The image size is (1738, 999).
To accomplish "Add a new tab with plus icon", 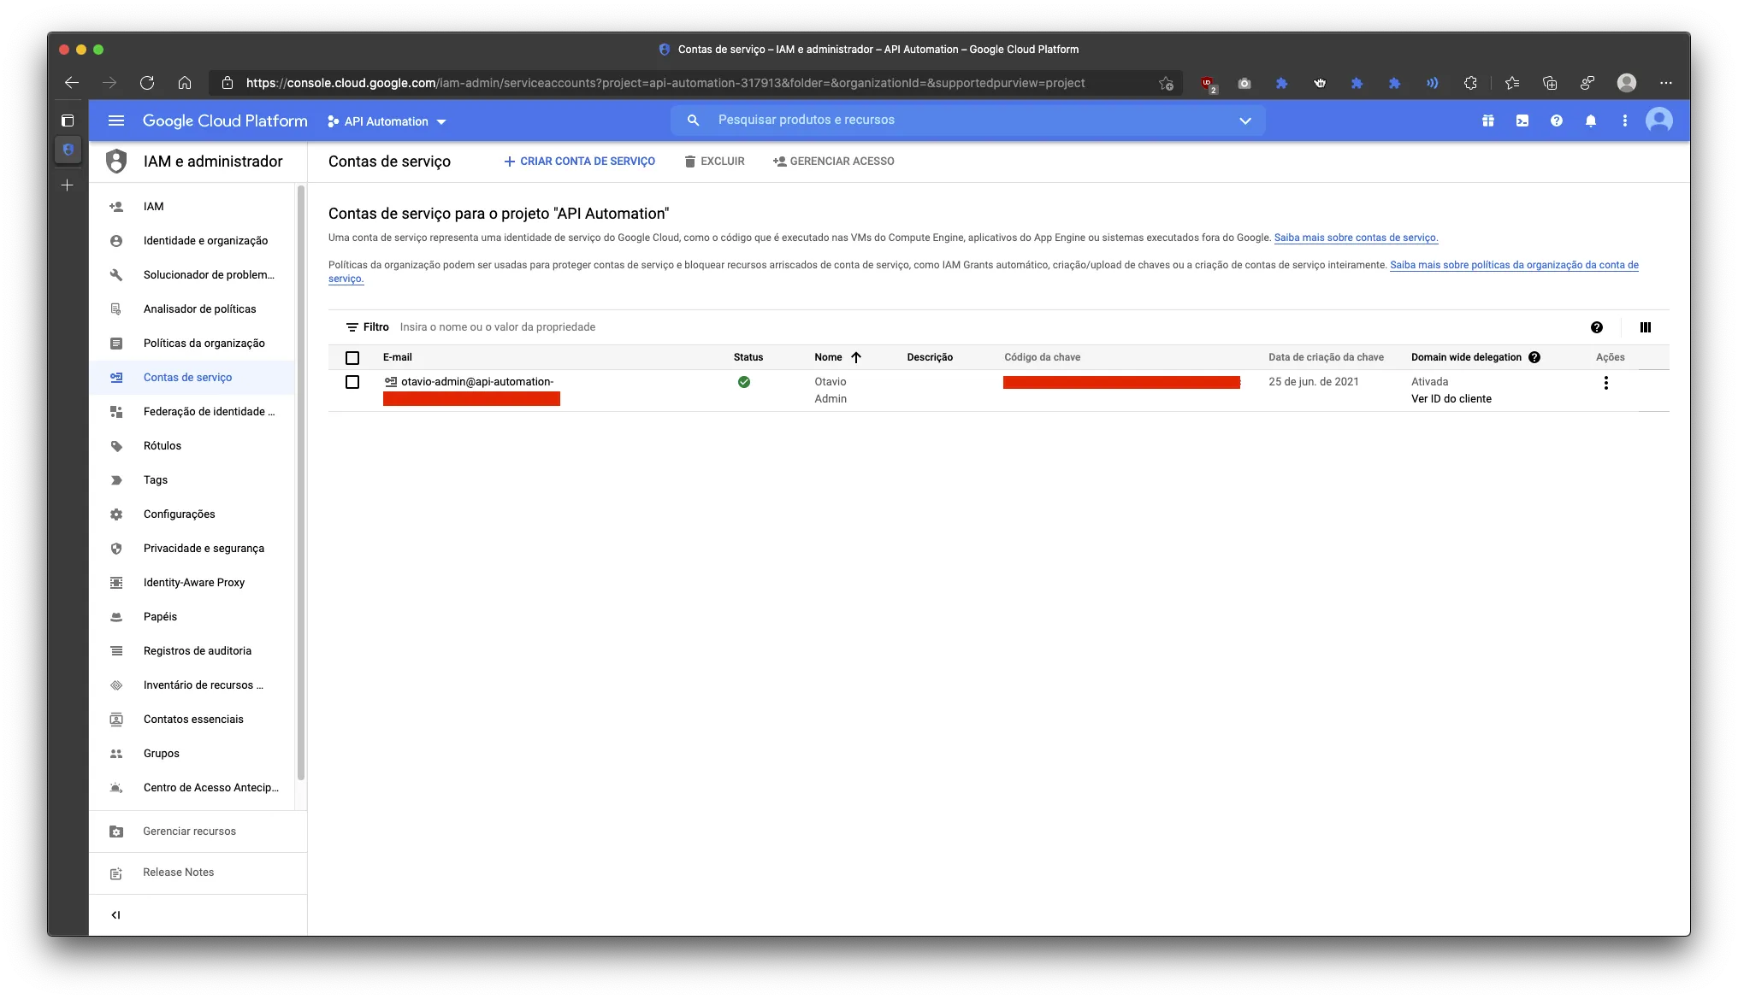I will [68, 185].
